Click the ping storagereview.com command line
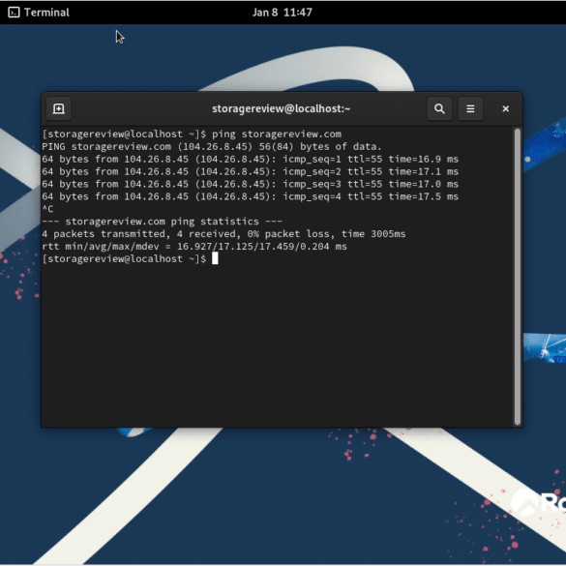This screenshot has height=566, width=566. tap(192, 134)
